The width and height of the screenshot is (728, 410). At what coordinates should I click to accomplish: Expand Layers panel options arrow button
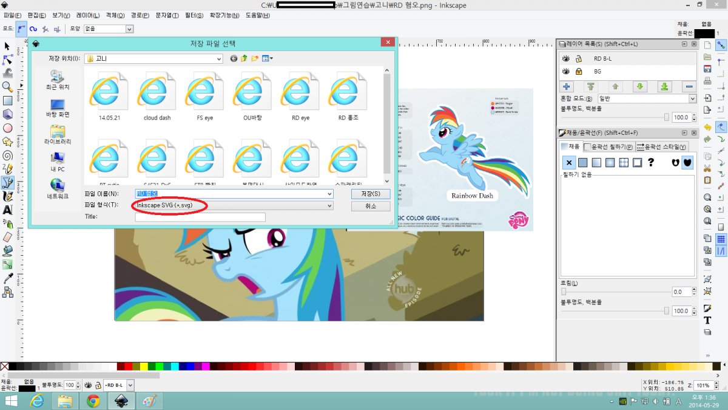tap(685, 44)
